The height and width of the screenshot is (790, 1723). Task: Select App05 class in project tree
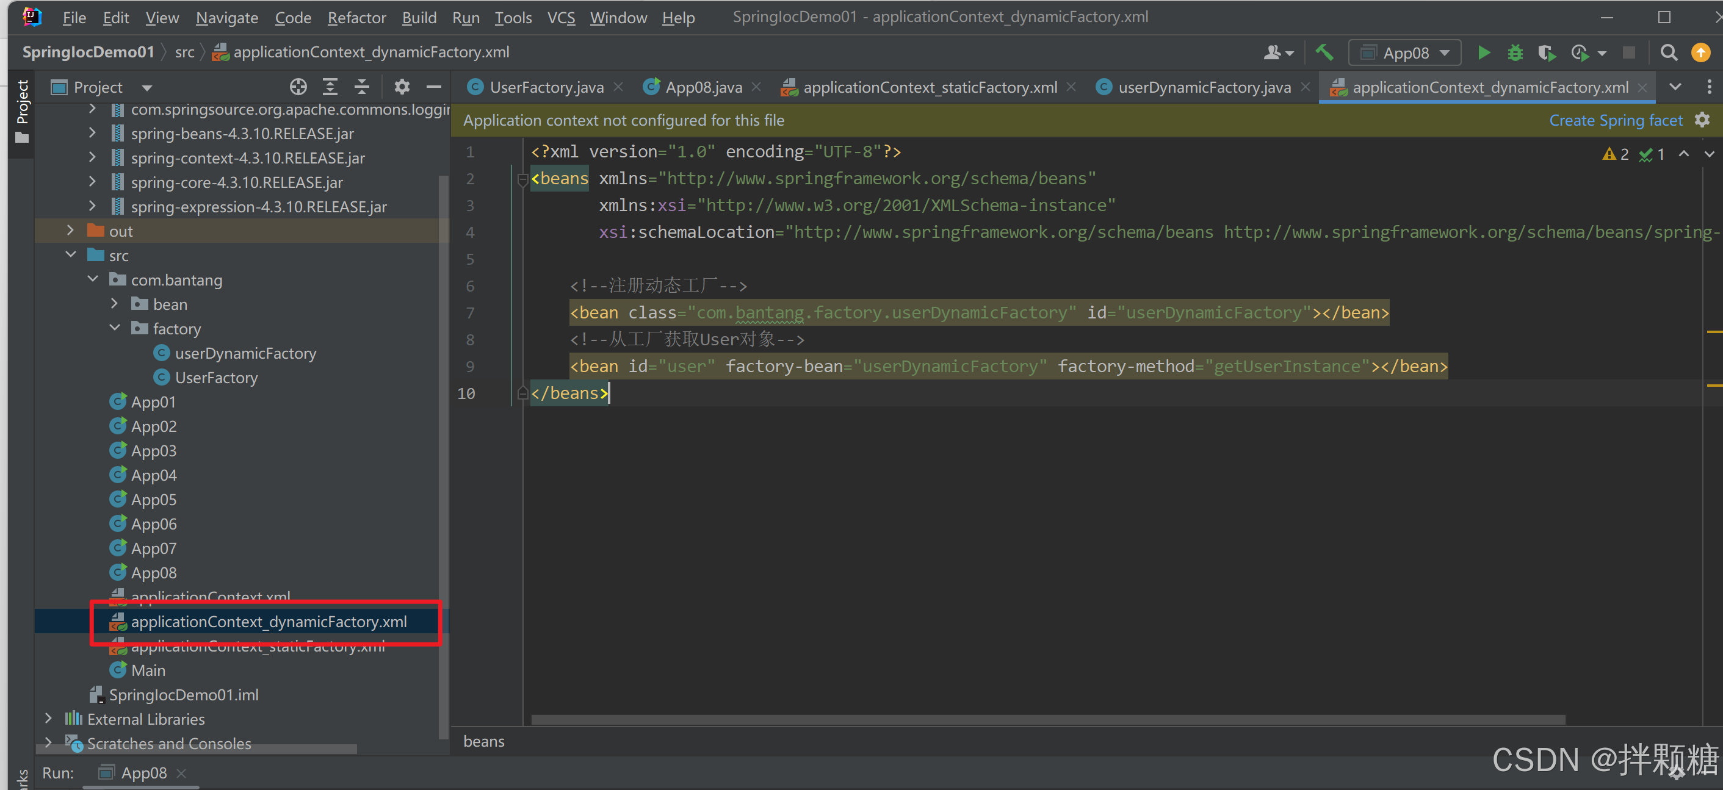(x=153, y=499)
